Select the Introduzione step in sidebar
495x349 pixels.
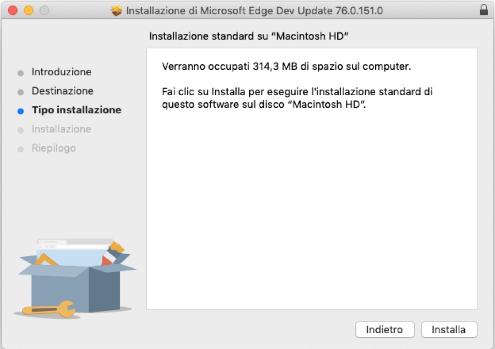(x=62, y=72)
